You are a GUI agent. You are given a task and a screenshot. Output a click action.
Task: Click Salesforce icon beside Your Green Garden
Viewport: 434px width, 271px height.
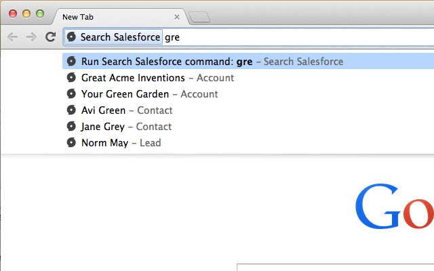71,94
